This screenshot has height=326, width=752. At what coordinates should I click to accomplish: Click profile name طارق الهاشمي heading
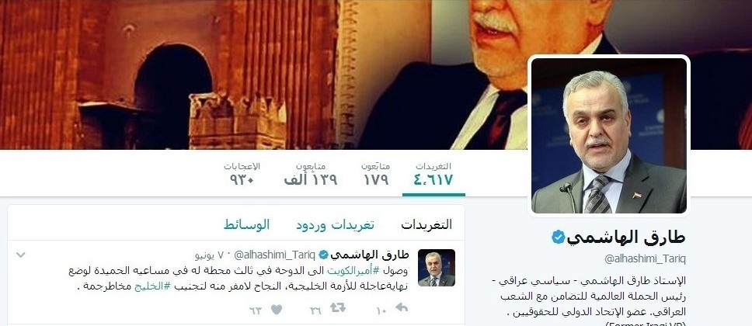[627, 238]
